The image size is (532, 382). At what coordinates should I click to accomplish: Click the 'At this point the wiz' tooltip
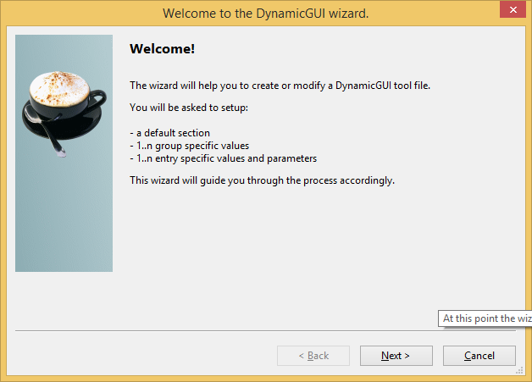[x=486, y=318]
